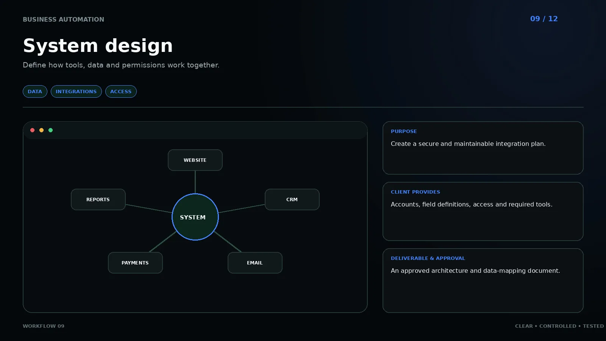Click text 'Create a secure and maintainable integration plan.'

pos(468,144)
